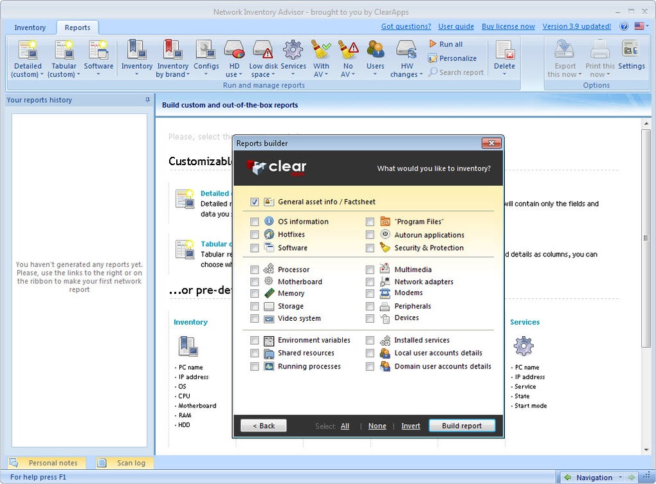The height and width of the screenshot is (484, 656).
Task: Enable the Processor checkbox
Action: 255,269
